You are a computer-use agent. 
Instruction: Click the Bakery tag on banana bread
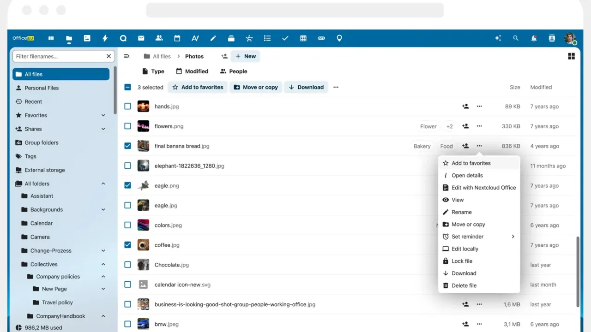pyautogui.click(x=422, y=146)
